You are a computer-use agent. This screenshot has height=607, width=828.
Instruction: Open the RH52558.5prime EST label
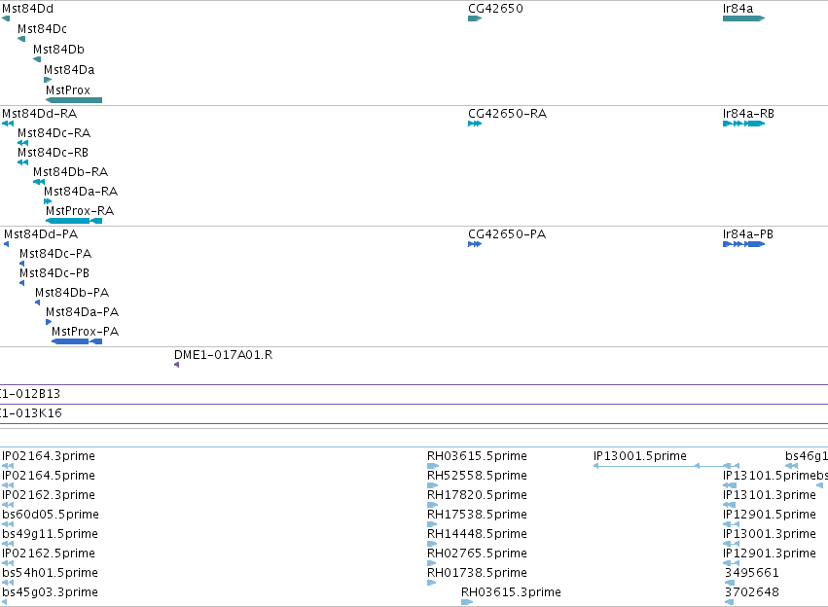(x=477, y=475)
